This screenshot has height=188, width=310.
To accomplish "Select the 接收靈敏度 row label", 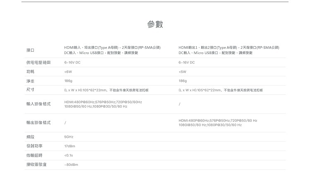I will [x=36, y=165].
